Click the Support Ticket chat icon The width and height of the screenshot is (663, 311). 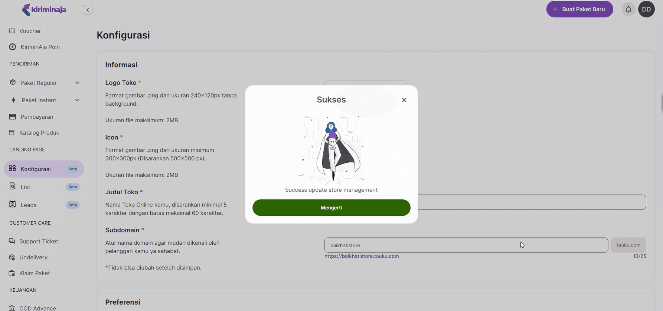coord(12,241)
